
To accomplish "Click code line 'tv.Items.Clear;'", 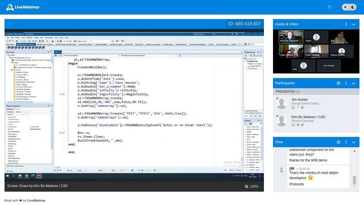I will [x=91, y=137].
